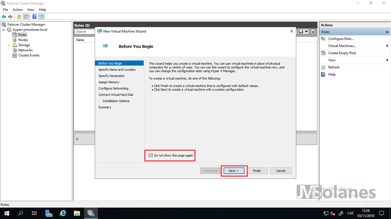
Task: Open the View menu in the menu bar
Action: [31, 10]
